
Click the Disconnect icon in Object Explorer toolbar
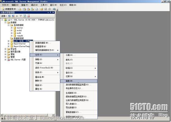pyautogui.click(x=13, y=16)
